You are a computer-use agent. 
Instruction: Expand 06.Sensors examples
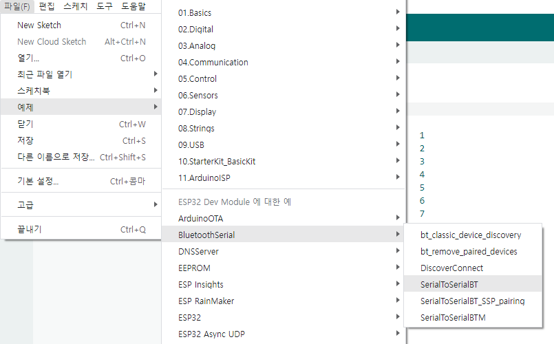[x=284, y=96]
